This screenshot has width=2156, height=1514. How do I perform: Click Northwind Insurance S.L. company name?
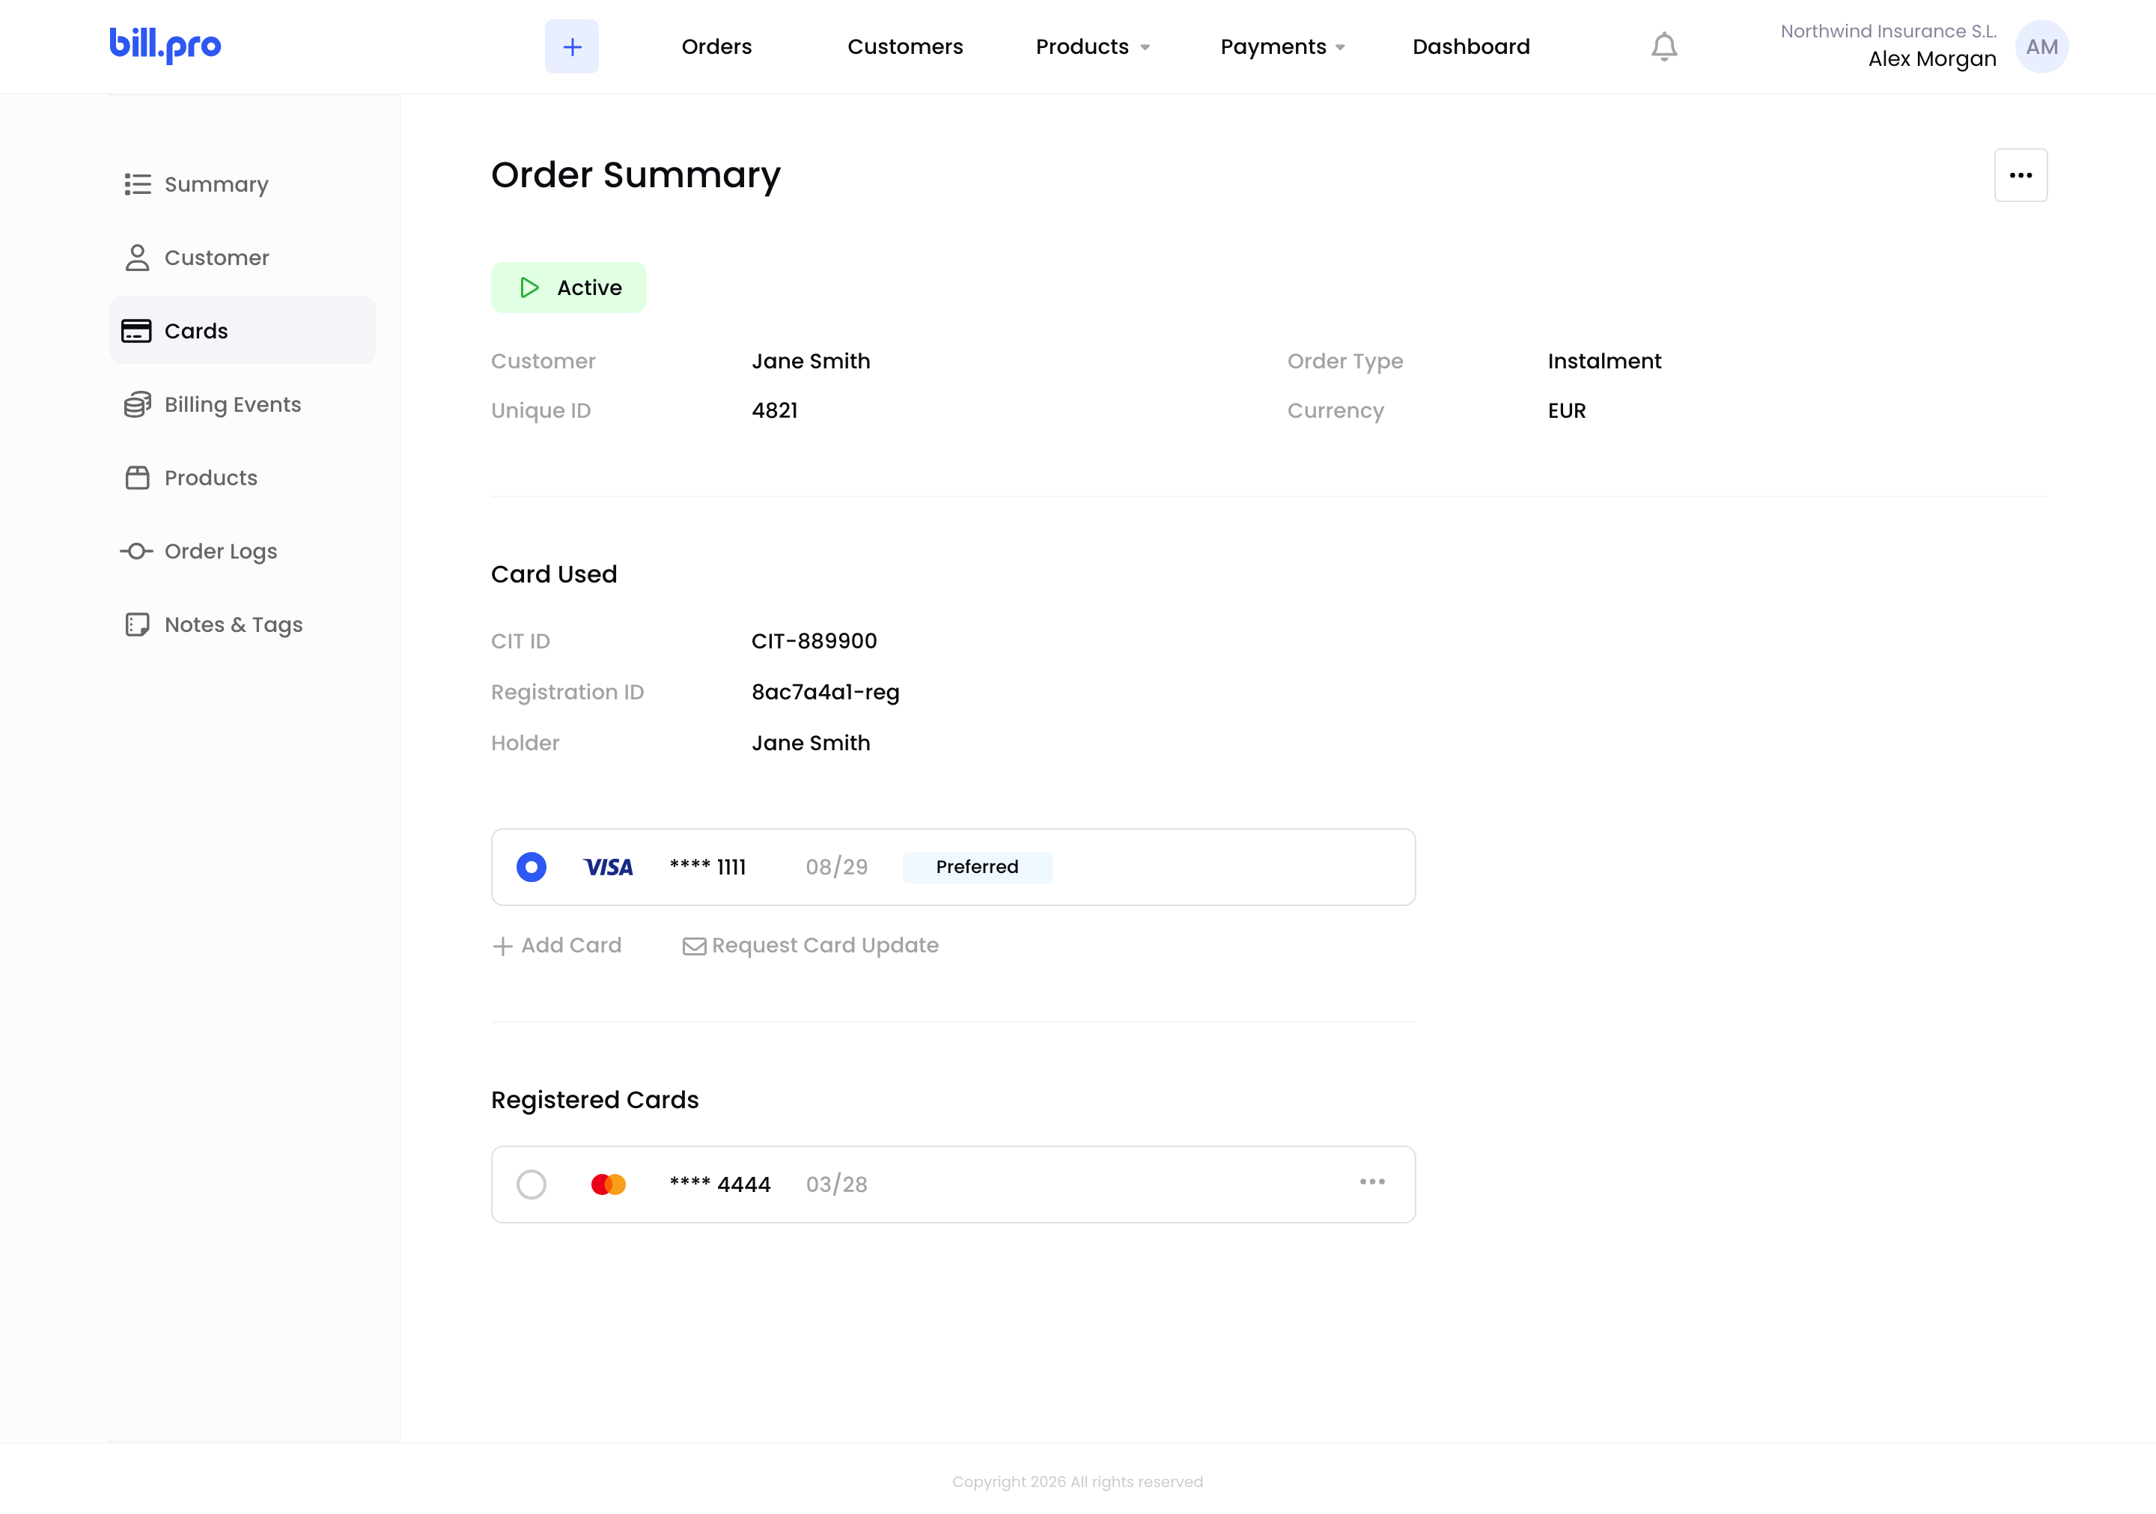click(x=1889, y=31)
